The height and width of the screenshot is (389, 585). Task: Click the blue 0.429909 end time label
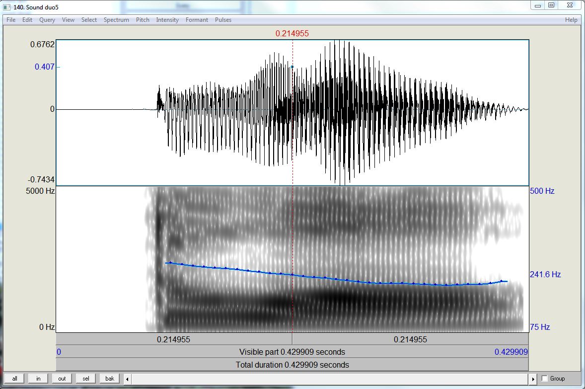click(511, 352)
